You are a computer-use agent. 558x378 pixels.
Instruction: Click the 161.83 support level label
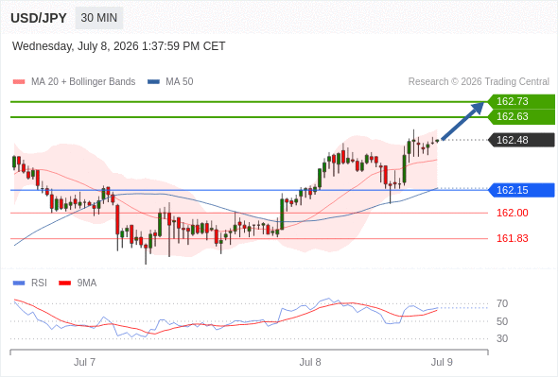tap(512, 238)
